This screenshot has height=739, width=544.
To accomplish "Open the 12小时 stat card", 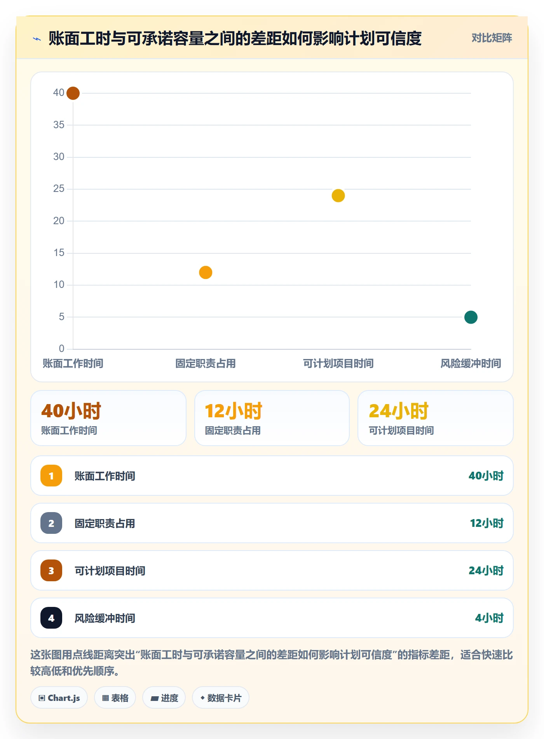I will pyautogui.click(x=272, y=418).
